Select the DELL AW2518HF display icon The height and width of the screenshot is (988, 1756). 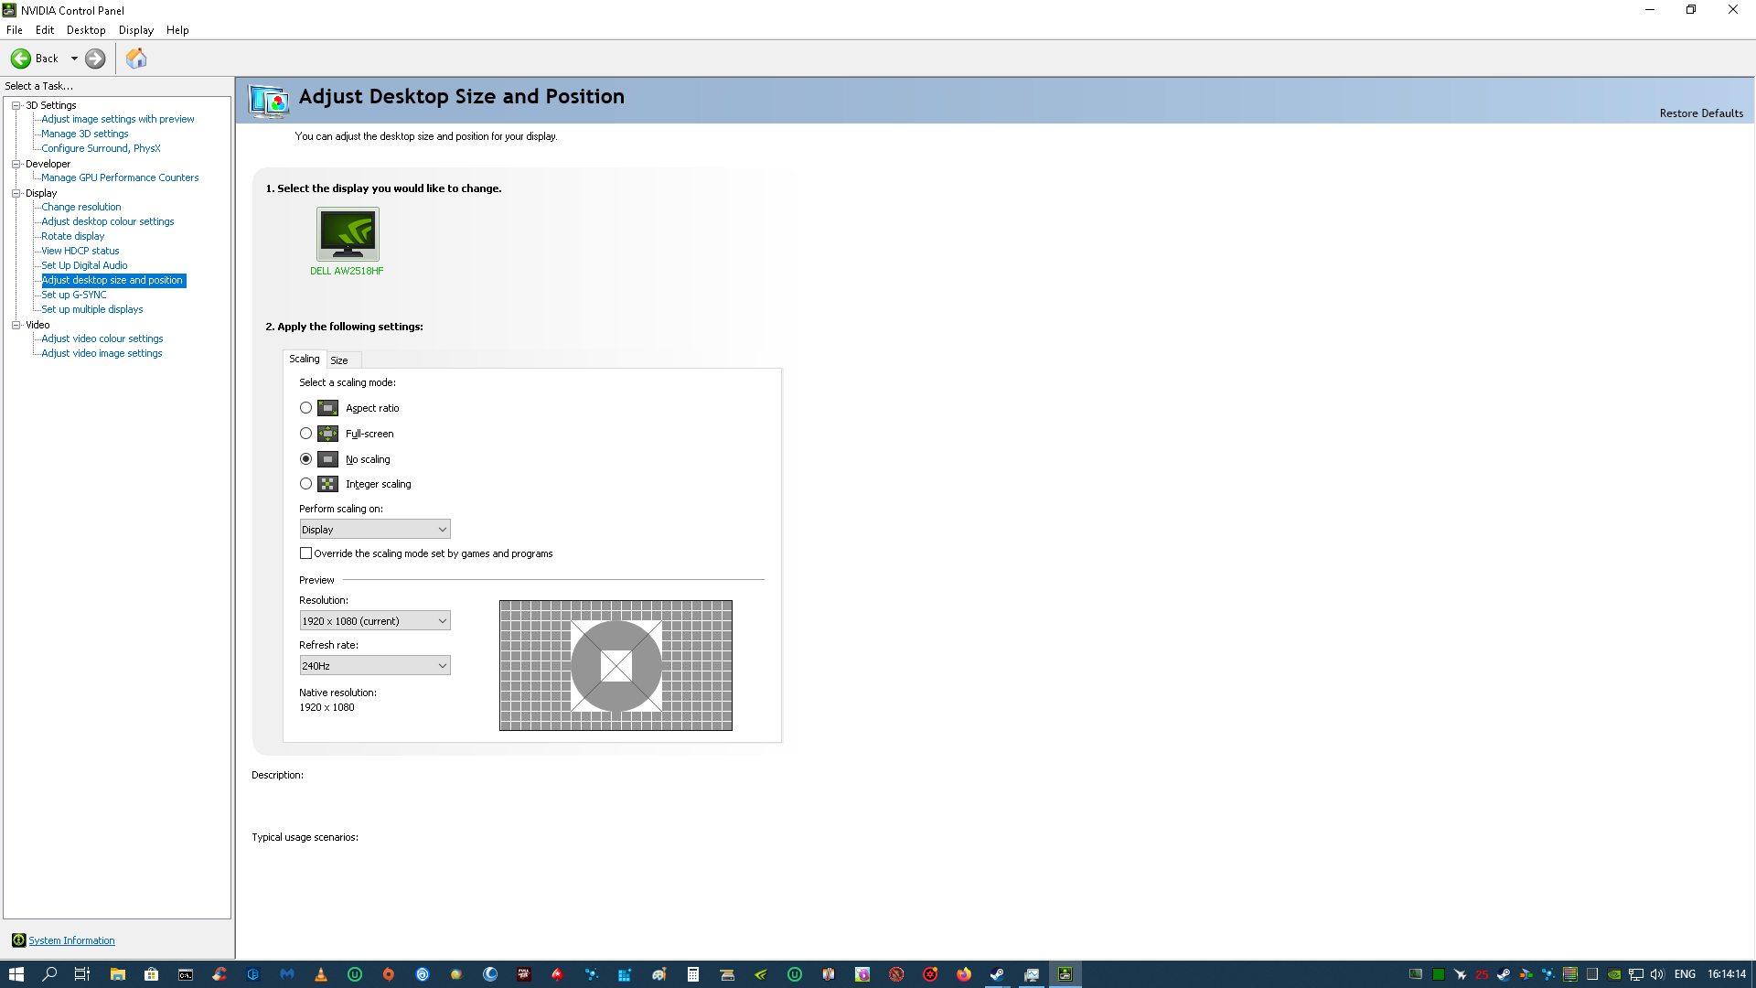click(348, 234)
